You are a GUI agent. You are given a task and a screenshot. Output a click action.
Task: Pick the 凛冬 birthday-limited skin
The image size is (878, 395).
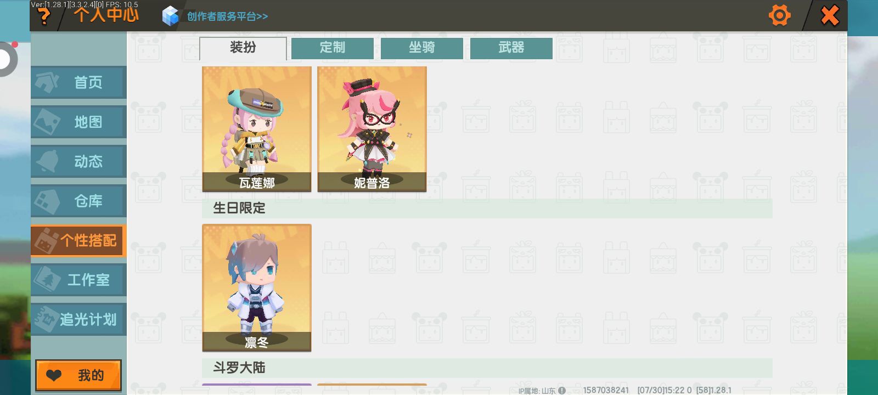[257, 287]
